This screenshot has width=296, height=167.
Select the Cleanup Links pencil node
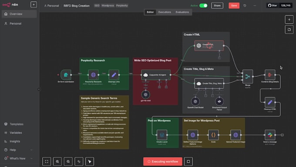[x=114, y=75]
